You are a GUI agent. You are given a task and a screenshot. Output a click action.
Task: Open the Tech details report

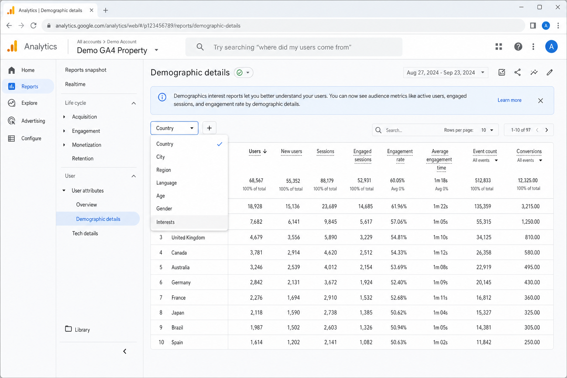tap(85, 233)
